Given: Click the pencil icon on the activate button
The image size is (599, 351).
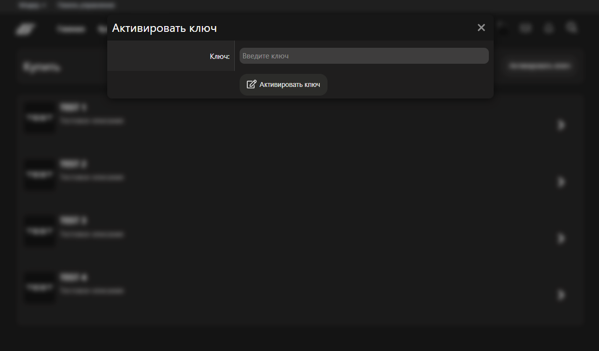Looking at the screenshot, I should (x=251, y=84).
